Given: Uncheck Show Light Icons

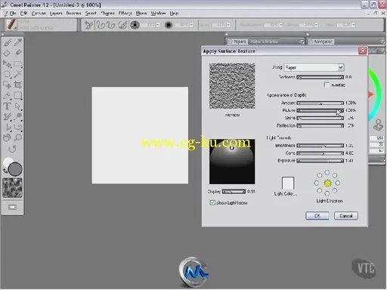Looking at the screenshot, I should (x=212, y=202).
